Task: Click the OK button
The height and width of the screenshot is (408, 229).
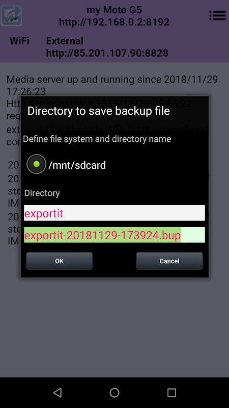Action: (x=59, y=261)
